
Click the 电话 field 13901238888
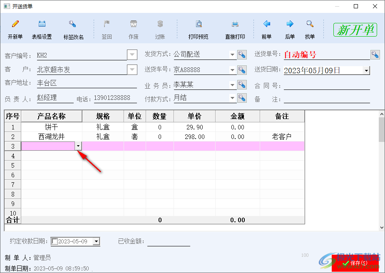click(x=115, y=98)
